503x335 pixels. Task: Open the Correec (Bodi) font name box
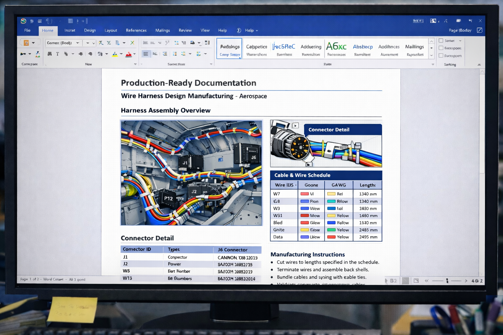(63, 43)
